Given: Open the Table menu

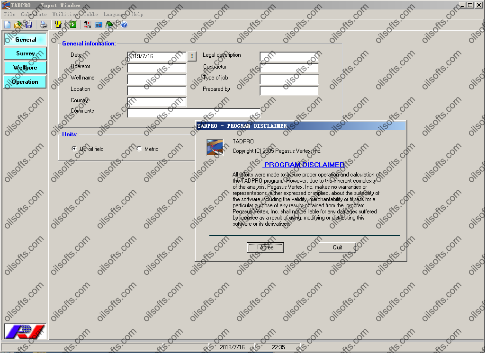Looking at the screenshot, I should [90, 14].
